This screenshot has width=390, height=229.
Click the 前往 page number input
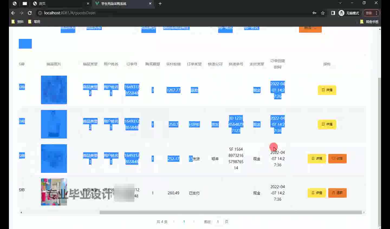click(x=218, y=222)
